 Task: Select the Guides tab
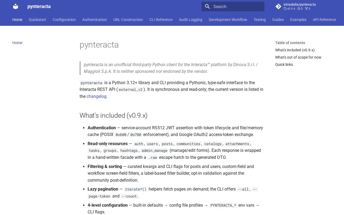[x=278, y=20]
